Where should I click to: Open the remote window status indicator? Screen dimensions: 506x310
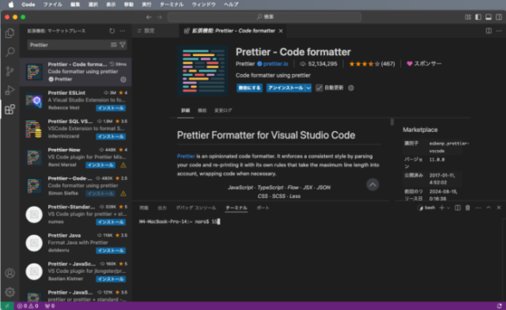point(7,306)
